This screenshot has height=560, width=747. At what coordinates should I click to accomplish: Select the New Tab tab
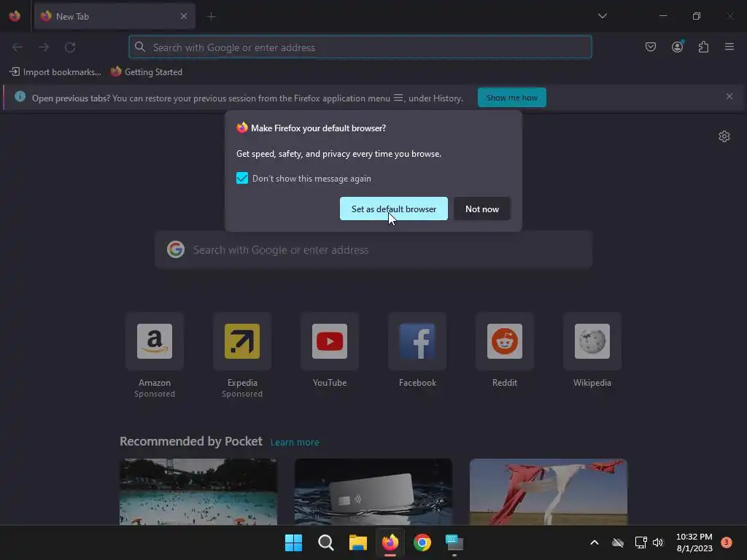pyautogui.click(x=115, y=16)
